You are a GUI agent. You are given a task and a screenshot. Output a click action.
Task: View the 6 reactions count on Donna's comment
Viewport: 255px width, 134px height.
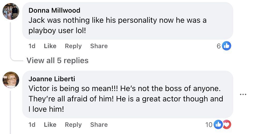219,46
